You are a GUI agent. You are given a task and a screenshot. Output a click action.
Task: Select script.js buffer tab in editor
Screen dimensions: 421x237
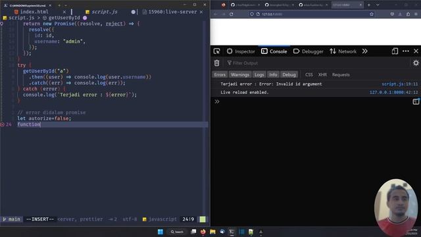click(102, 12)
